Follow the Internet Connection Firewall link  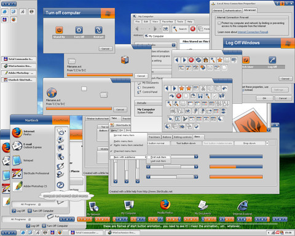[253, 32]
